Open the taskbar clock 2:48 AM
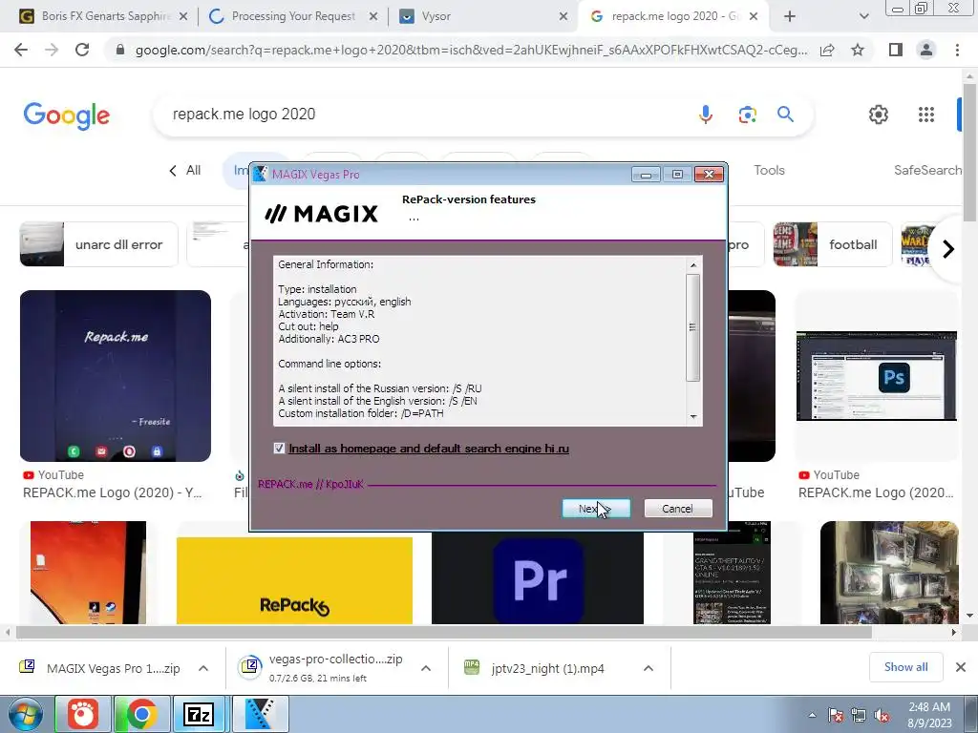The image size is (978, 733). tap(929, 715)
